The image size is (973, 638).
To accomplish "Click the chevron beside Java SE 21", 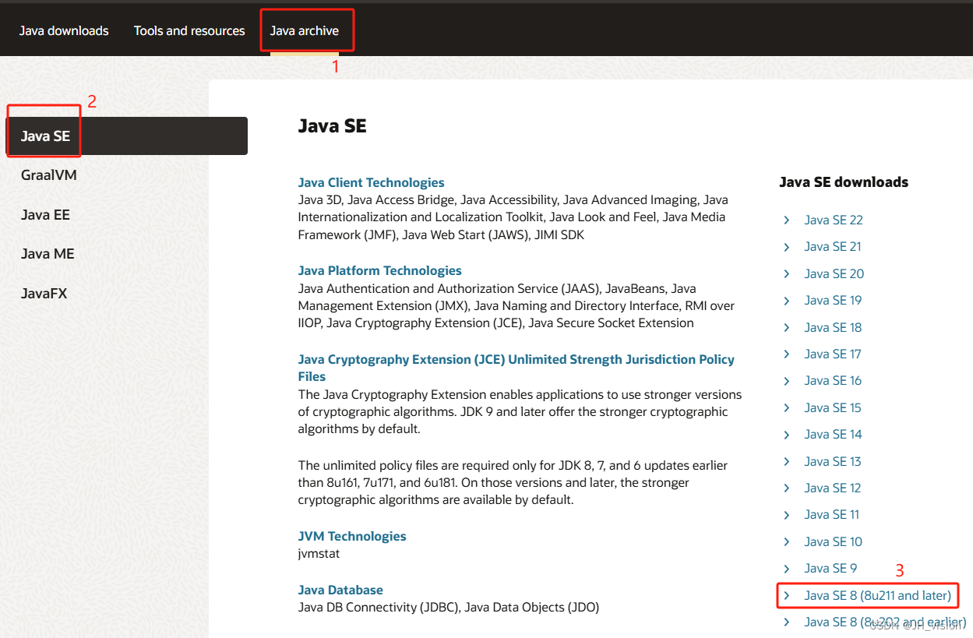I will pos(787,247).
